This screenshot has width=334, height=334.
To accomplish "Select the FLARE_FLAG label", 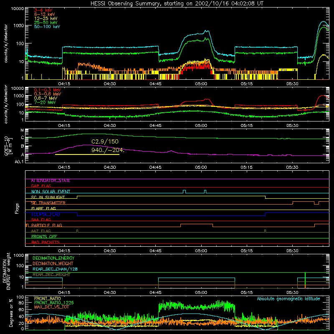I will 43,208.
